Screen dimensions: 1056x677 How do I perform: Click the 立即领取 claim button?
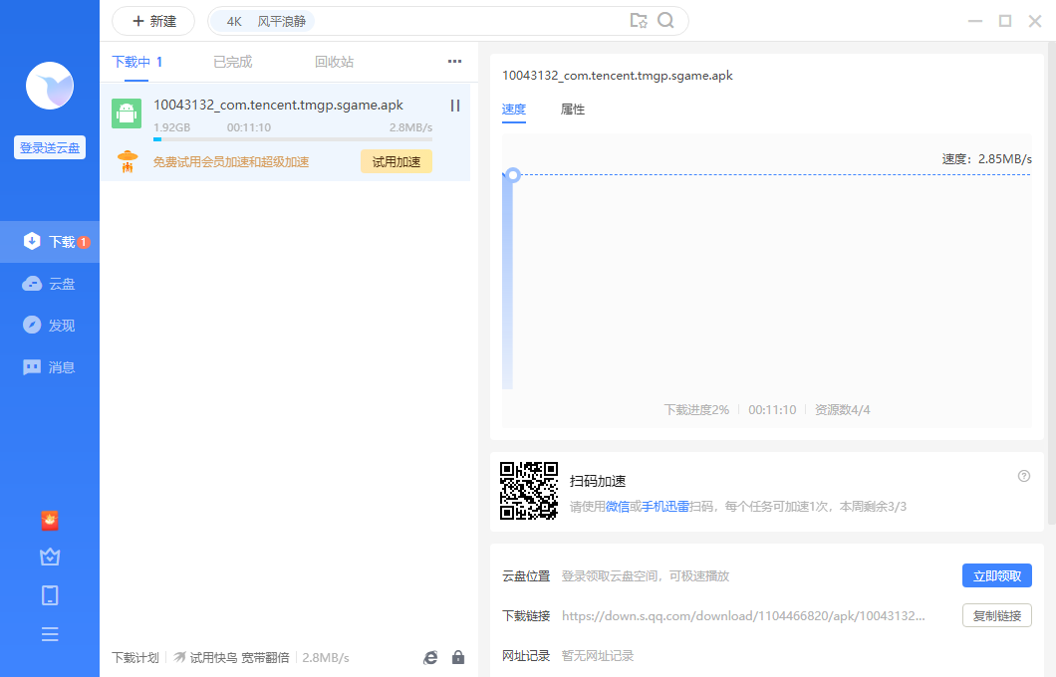(997, 576)
